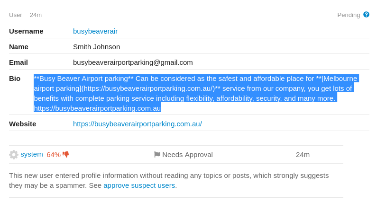Open the busybeaverair username link
Viewport: 386px width, 202px height.
tap(95, 31)
